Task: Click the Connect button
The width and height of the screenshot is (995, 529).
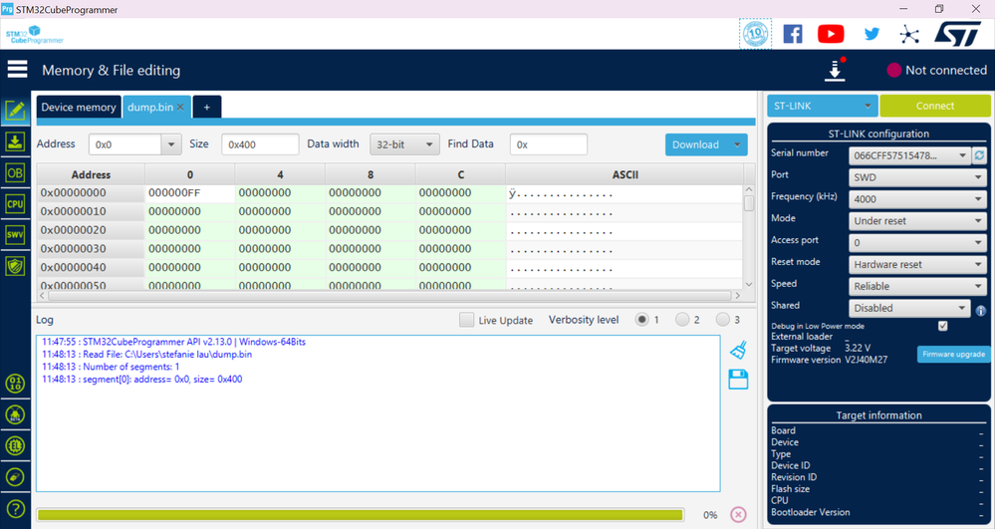Action: point(934,106)
